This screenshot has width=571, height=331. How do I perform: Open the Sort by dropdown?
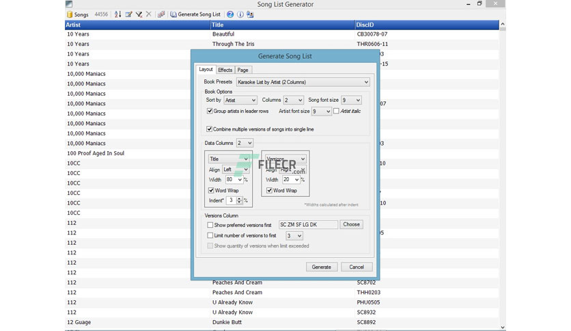point(240,100)
